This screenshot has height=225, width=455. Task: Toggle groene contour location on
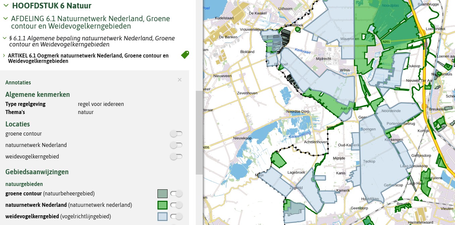176,134
